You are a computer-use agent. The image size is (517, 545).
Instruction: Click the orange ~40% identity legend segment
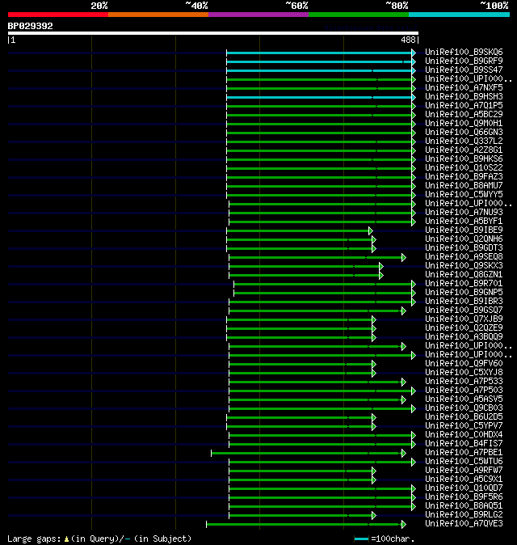(158, 15)
